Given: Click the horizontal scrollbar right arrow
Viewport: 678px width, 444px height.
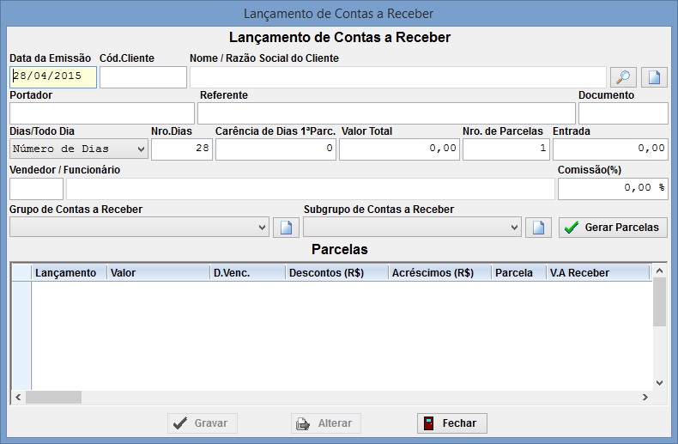Looking at the screenshot, I should (645, 398).
